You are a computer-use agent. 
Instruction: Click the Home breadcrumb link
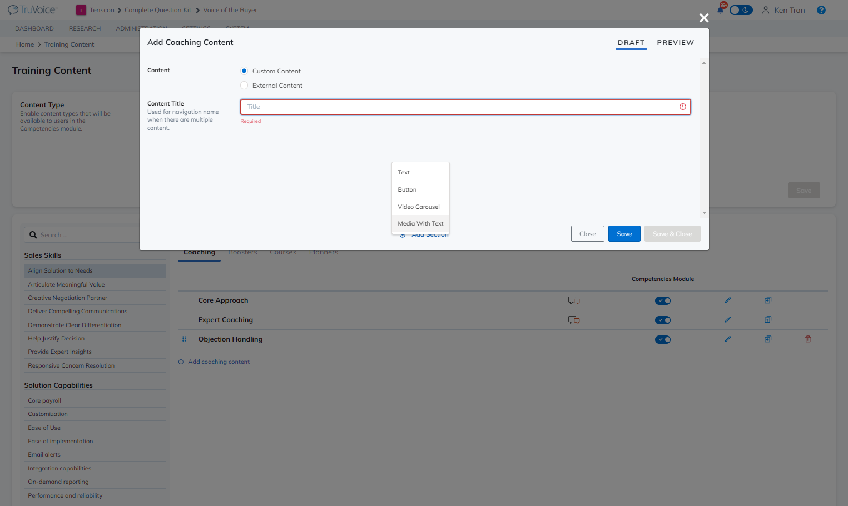click(x=25, y=44)
